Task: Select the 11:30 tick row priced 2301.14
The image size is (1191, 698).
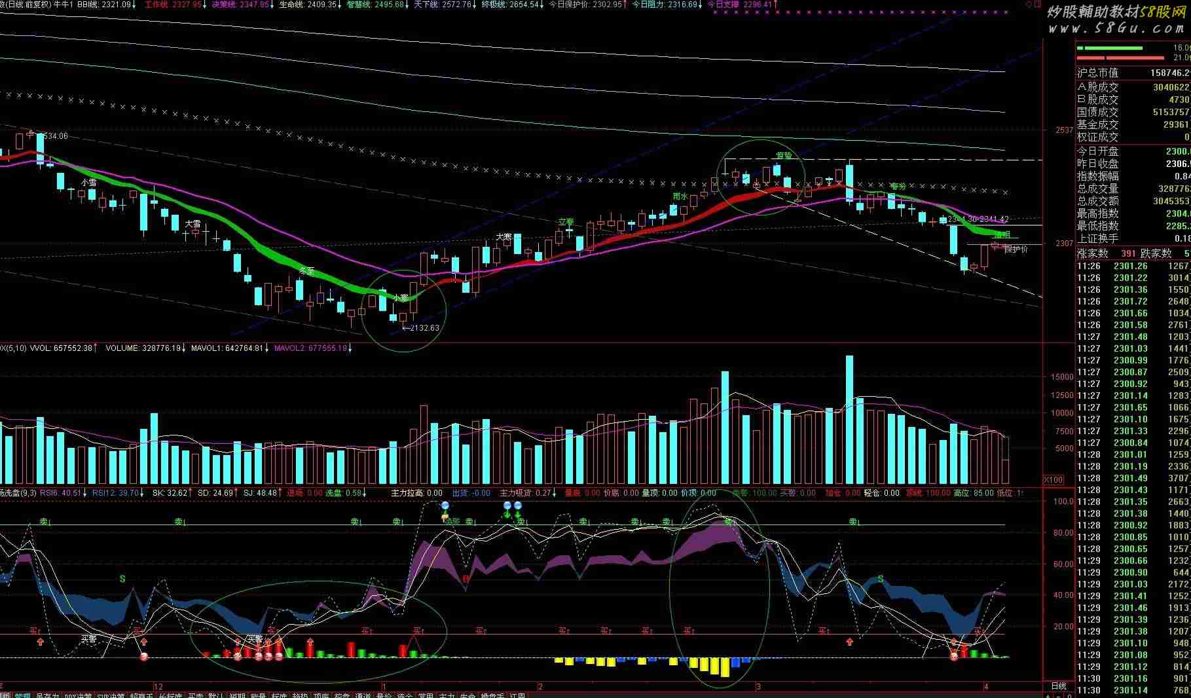Action: coord(1133,690)
